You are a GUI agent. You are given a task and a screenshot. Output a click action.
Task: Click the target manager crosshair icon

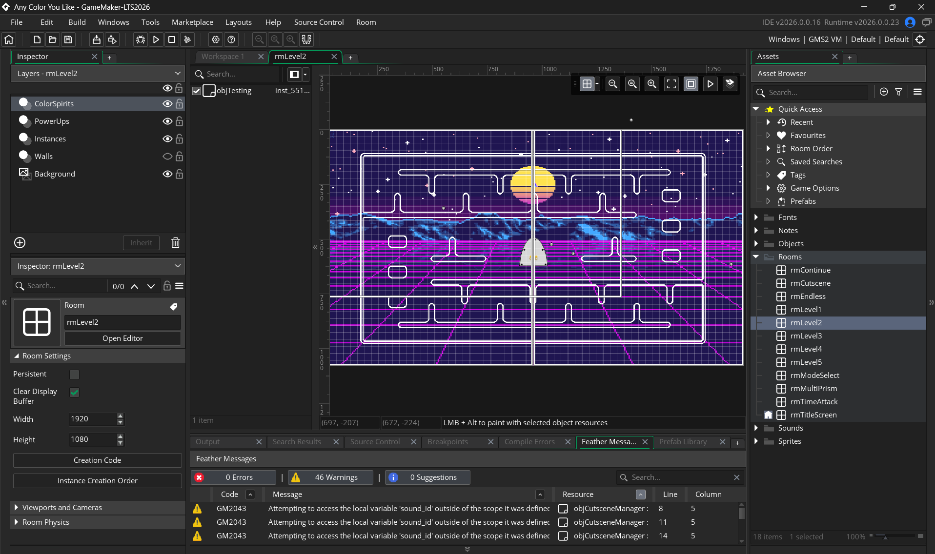point(920,40)
